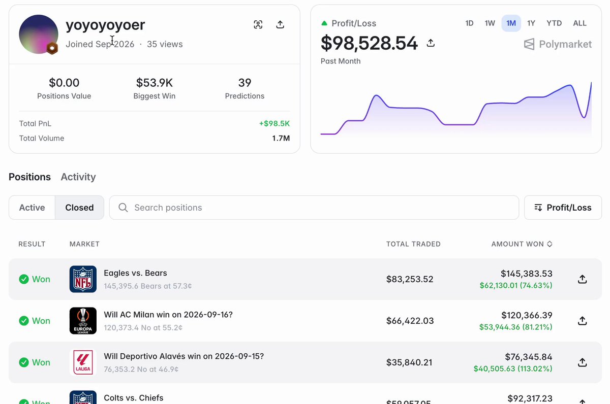The height and width of the screenshot is (404, 610).
Task: Click the profile scan icon beside username
Action: pyautogui.click(x=258, y=24)
